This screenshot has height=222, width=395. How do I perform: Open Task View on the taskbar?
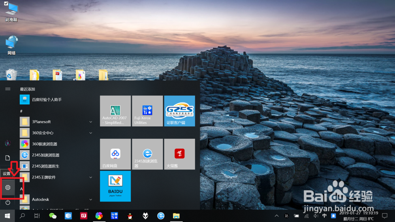click(37, 216)
